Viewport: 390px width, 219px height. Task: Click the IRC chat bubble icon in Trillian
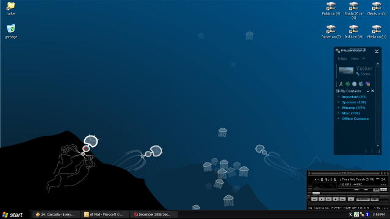point(354,84)
